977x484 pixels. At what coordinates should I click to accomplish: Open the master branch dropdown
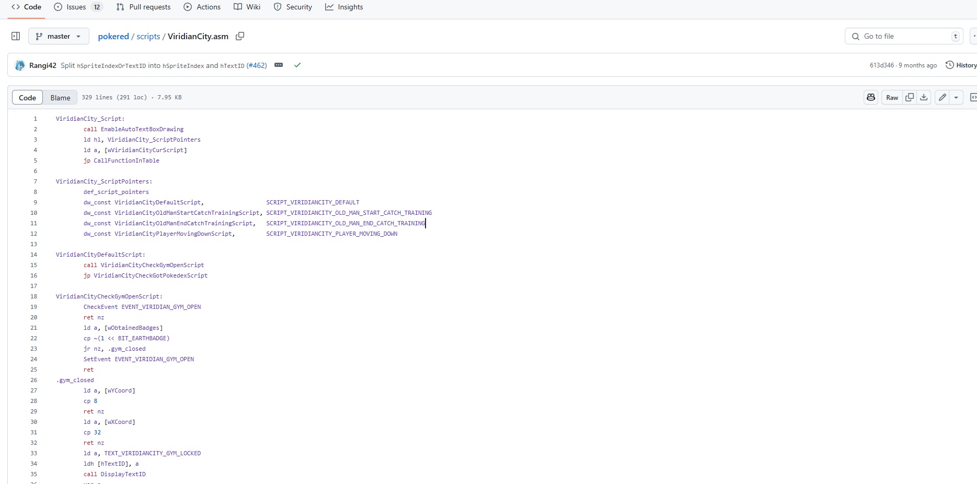59,36
